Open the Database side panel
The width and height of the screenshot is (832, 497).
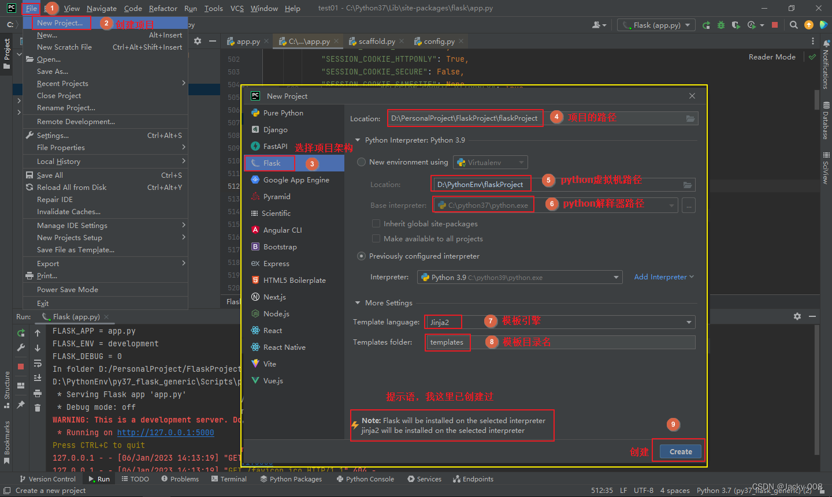point(826,121)
